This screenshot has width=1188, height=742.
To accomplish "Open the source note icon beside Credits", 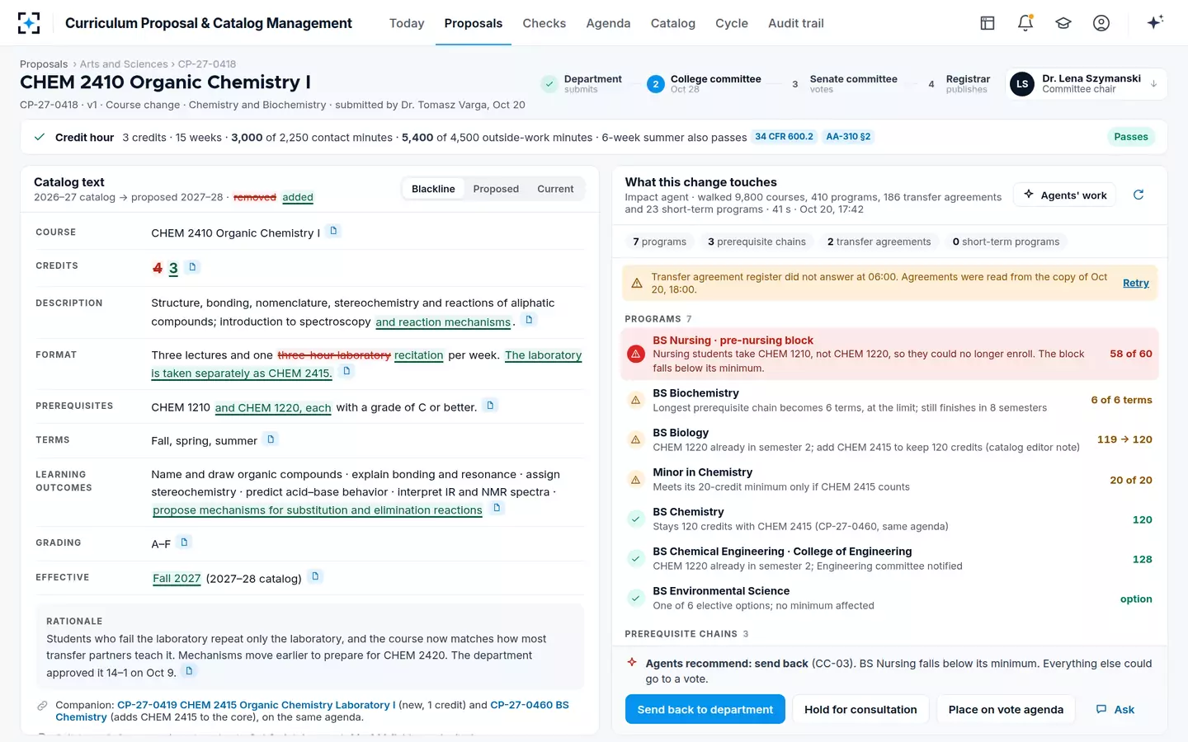I will (192, 266).
